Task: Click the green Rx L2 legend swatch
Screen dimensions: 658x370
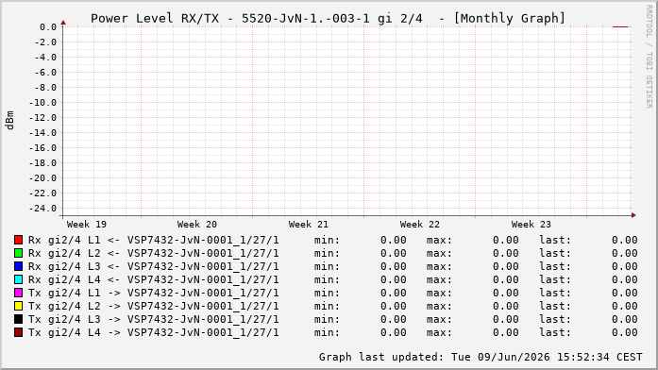Action: 18,253
